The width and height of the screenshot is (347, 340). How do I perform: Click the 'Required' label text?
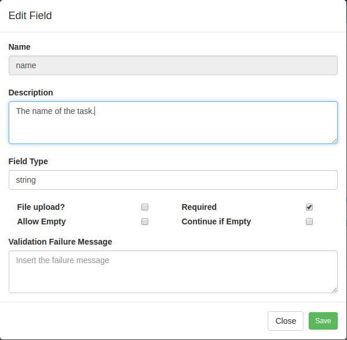pyautogui.click(x=199, y=207)
